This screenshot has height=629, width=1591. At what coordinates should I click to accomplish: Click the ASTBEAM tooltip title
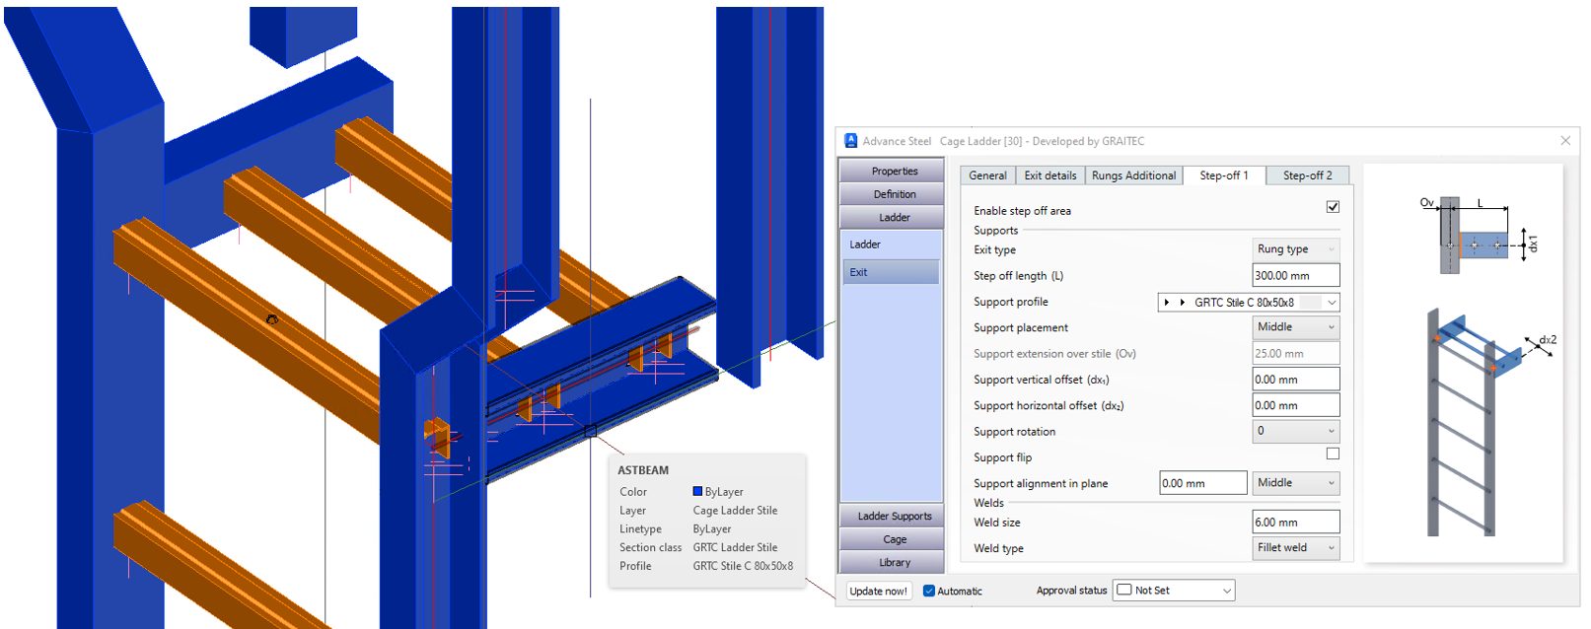tap(643, 470)
